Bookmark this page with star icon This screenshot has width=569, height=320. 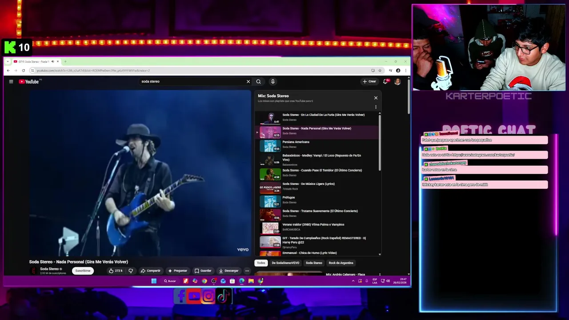(380, 70)
